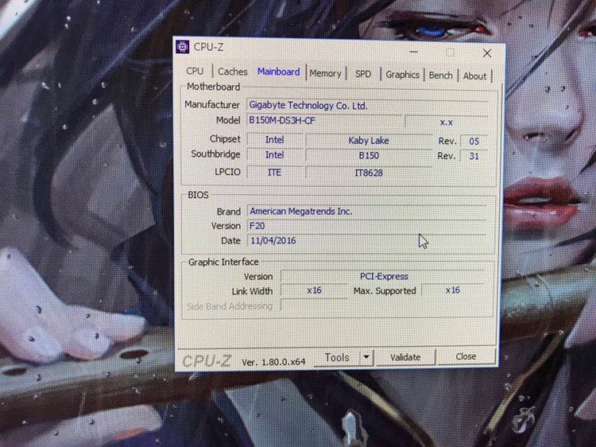Screen dimensions: 596x447
Task: Switch to the CPU tab
Action: click(x=195, y=71)
